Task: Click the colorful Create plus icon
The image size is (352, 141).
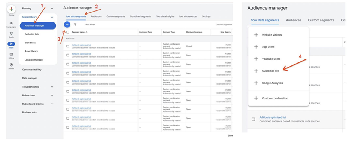Action: [x=11, y=9]
